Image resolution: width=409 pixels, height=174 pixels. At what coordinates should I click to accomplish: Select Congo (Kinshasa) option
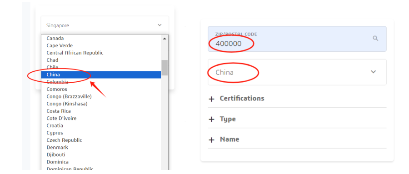pos(101,104)
